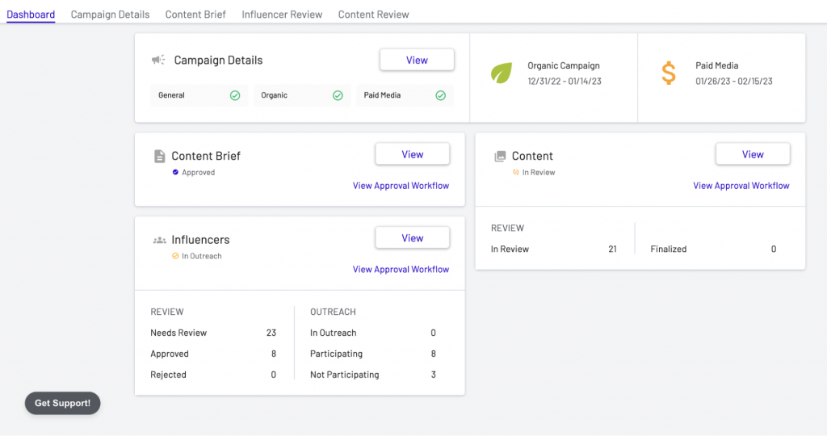
Task: Switch to the Influencer Review tab
Action: [282, 15]
